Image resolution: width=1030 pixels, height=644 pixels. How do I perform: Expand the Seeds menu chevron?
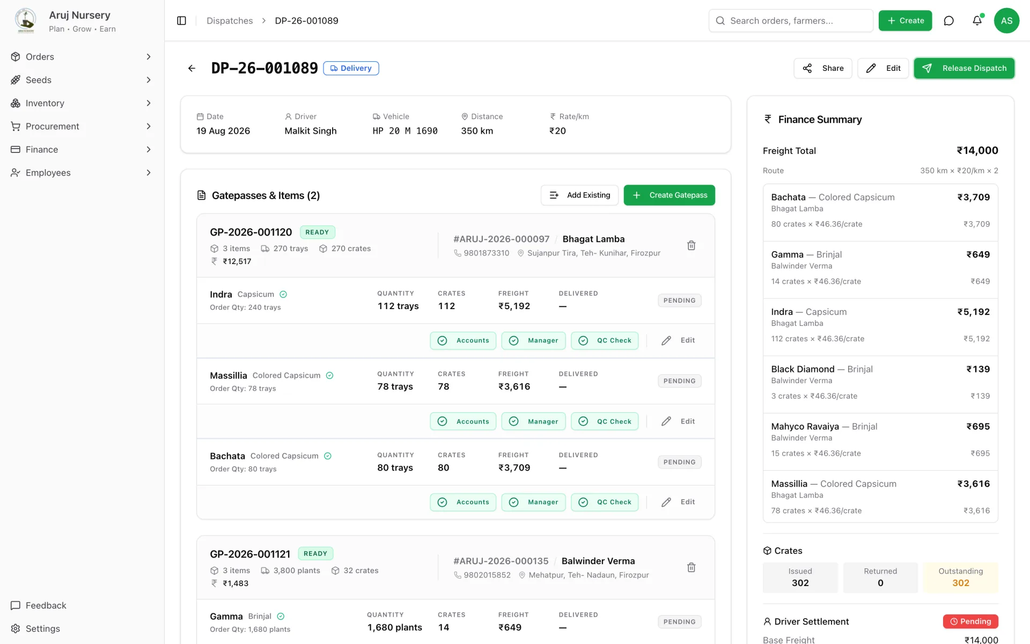click(x=149, y=79)
